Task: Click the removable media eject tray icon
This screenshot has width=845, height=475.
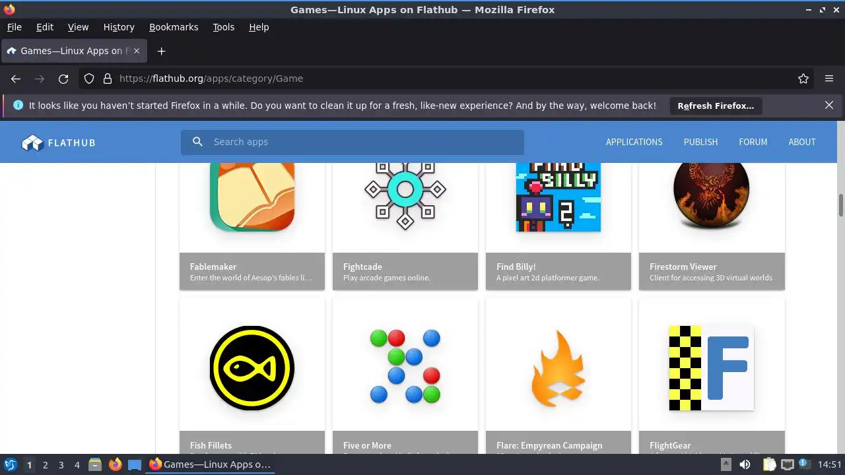Action: pyautogui.click(x=726, y=464)
